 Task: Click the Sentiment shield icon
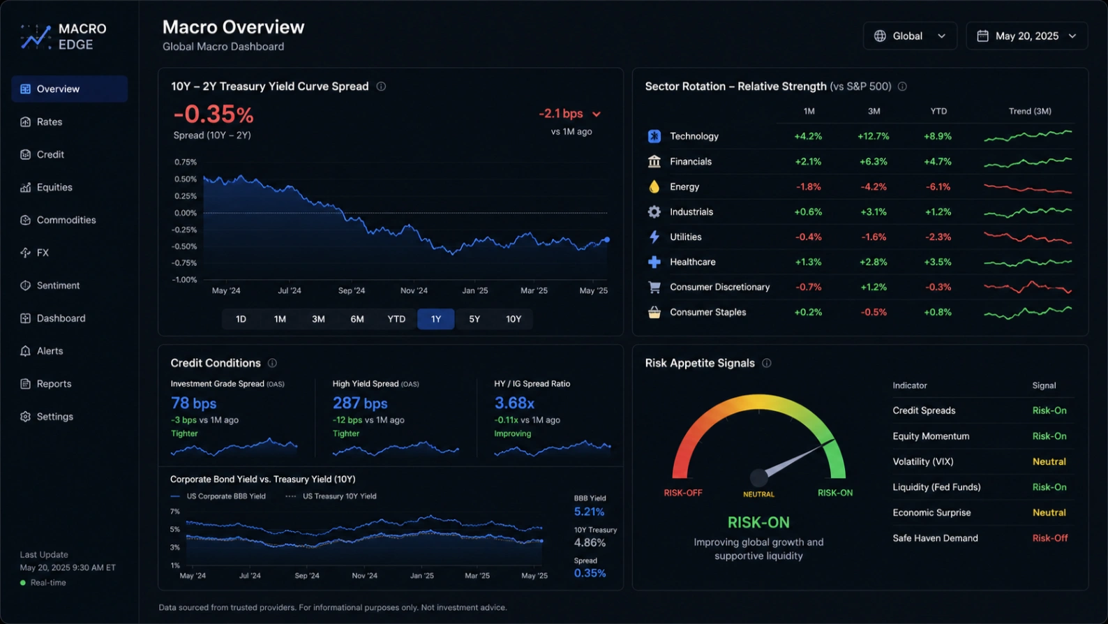pos(25,285)
